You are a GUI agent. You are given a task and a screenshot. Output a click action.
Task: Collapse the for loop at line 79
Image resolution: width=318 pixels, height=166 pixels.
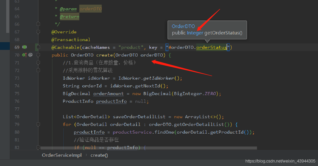pos(38,124)
